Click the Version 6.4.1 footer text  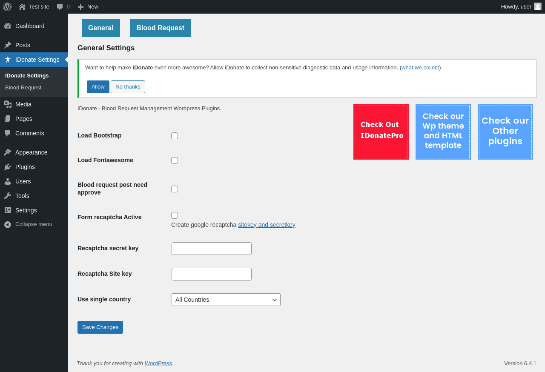520,363
